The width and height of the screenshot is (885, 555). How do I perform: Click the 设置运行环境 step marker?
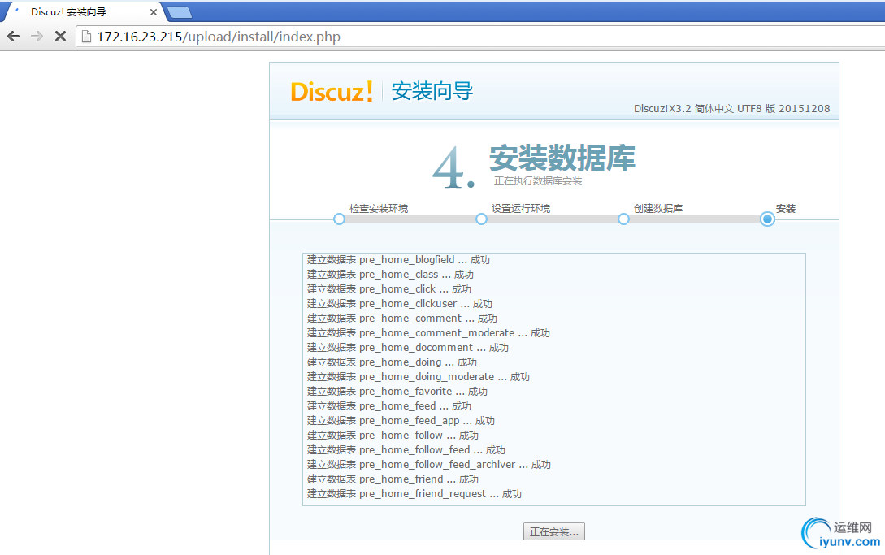click(x=481, y=219)
